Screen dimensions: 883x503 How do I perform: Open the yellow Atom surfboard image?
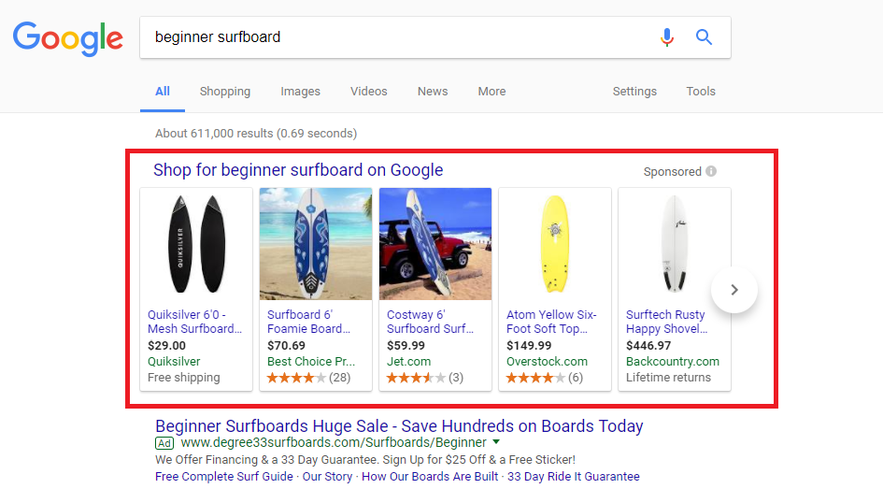(555, 244)
